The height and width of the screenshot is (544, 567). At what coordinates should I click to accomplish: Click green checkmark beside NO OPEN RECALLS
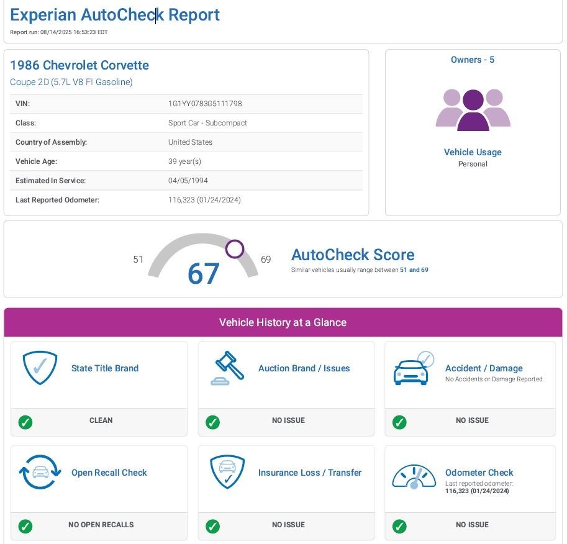pyautogui.click(x=25, y=527)
